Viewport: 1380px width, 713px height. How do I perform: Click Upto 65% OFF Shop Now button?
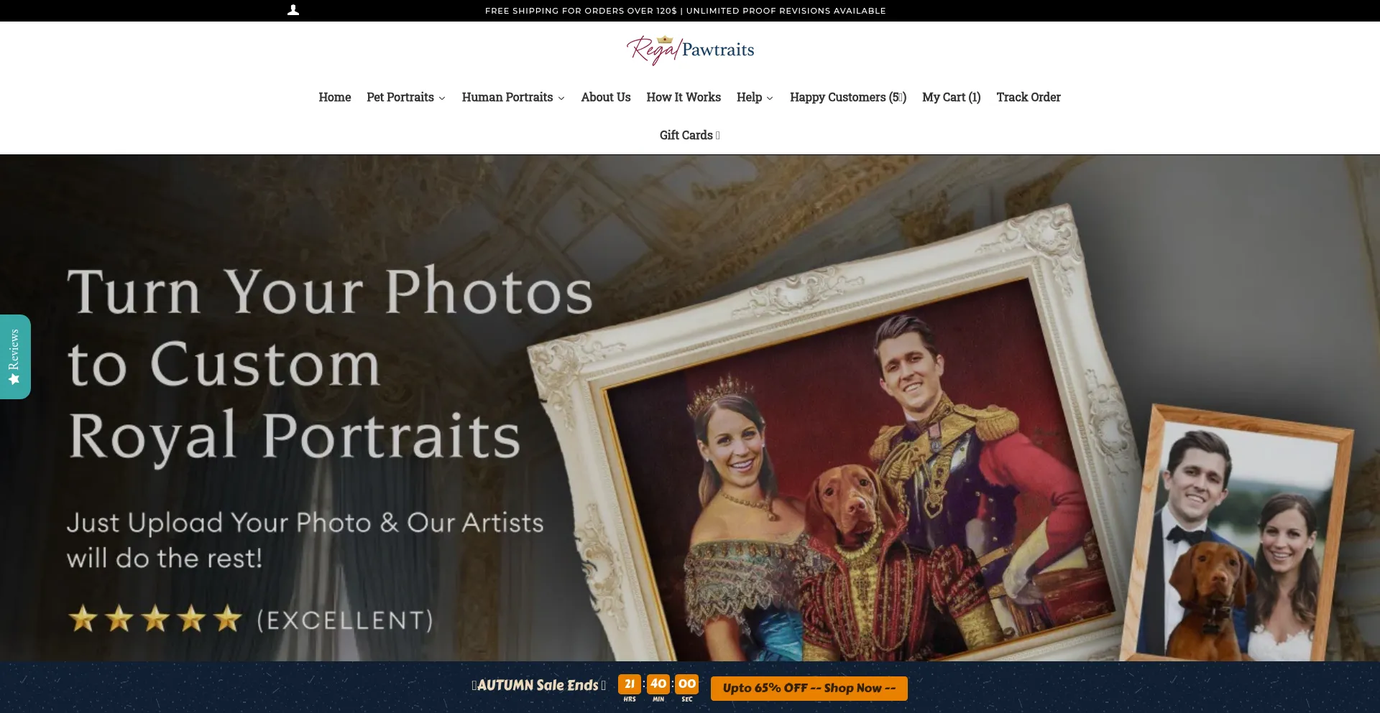(x=809, y=688)
